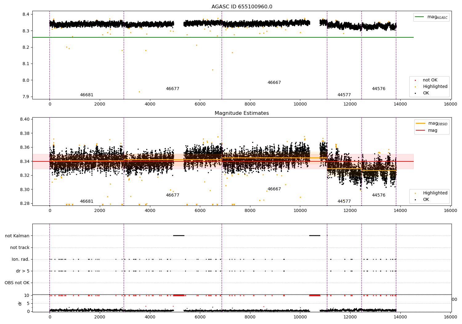The image size is (462, 324).
Task: Click OBSID label 46667 in Magnitude Estimates plot
Action: click(274, 189)
